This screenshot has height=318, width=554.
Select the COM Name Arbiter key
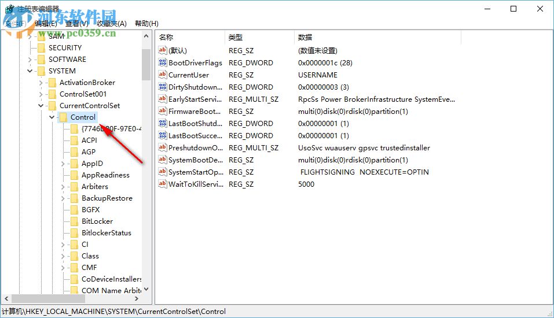tap(111, 290)
